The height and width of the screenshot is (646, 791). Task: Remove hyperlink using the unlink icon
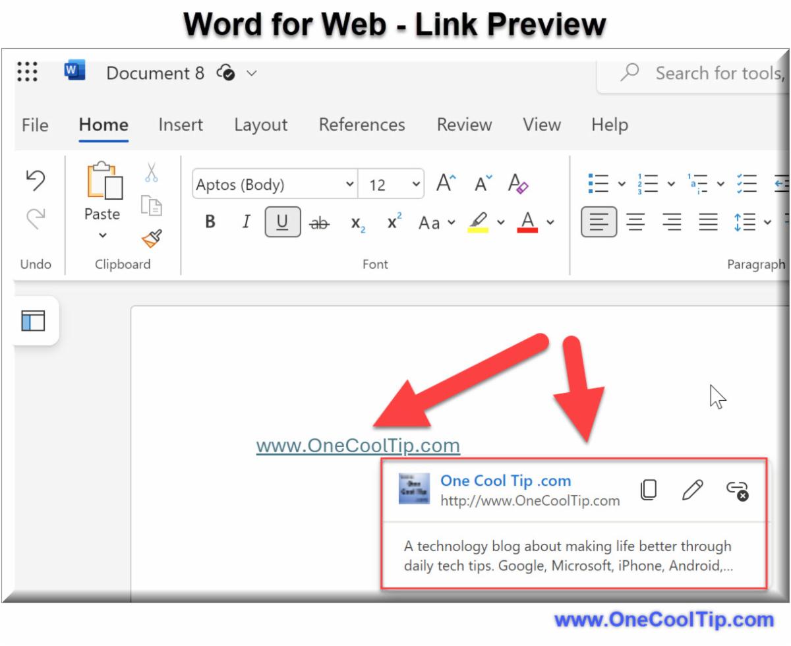(x=737, y=490)
